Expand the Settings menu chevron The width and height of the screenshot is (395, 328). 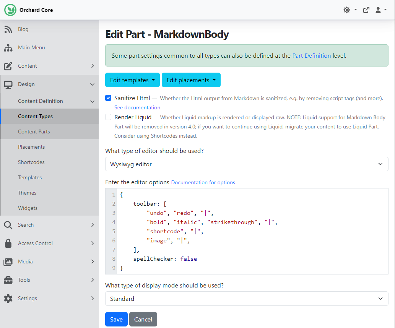pos(93,298)
